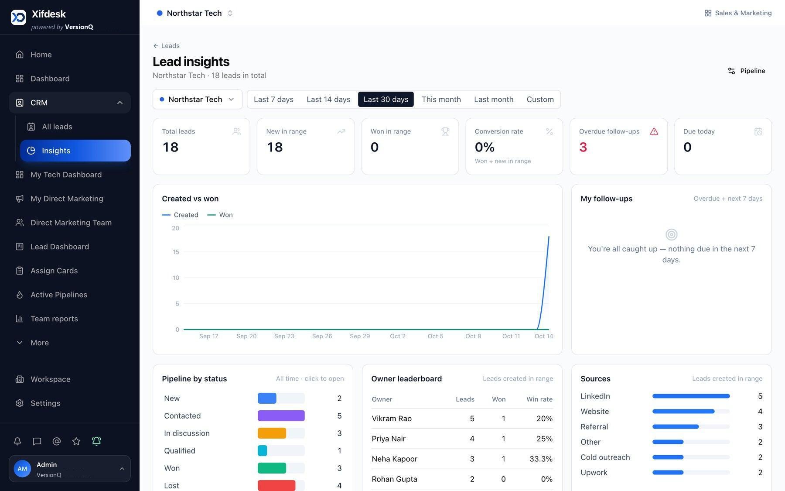
Task: Click the Due today calendar icon
Action: [x=758, y=131]
